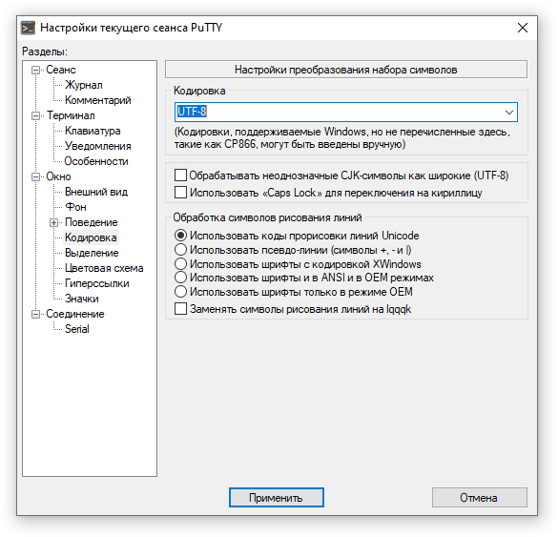Viewport: 558px width, 537px height.
Task: Open the Кодировка dropdown arrow
Action: 509,113
